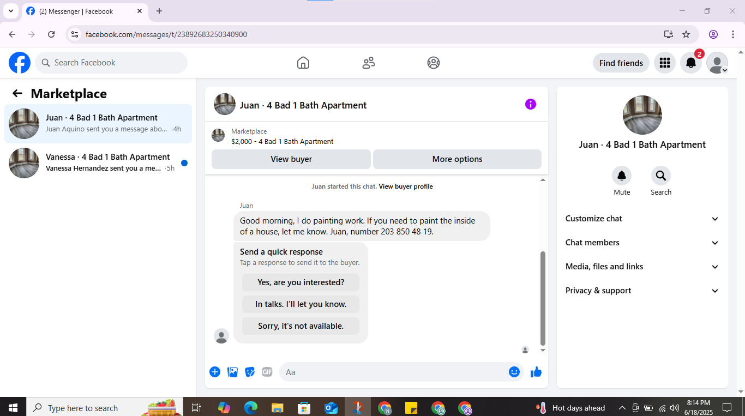Click the chat scrollbar thumb

543,298
